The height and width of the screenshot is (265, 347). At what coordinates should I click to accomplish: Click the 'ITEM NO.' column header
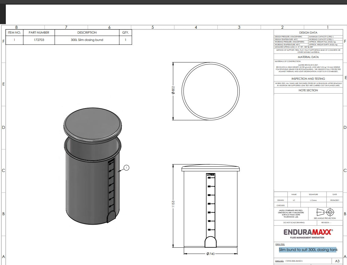pos(14,33)
